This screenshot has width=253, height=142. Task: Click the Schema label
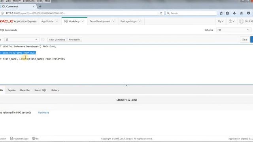209,30
